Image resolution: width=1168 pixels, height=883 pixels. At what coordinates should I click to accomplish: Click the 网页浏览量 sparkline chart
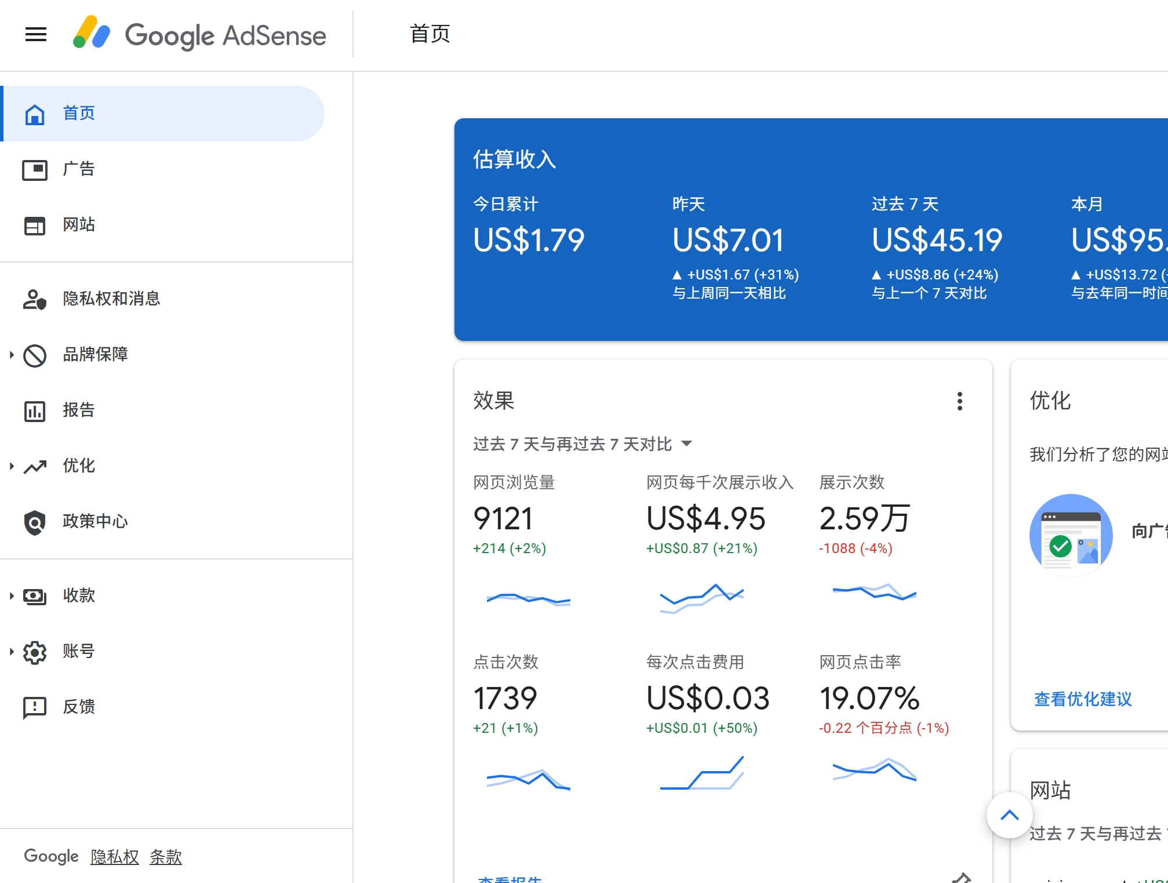[x=528, y=599]
